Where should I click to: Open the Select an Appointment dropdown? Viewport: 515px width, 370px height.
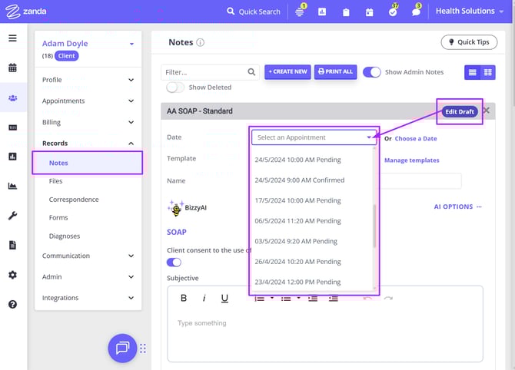coord(314,137)
